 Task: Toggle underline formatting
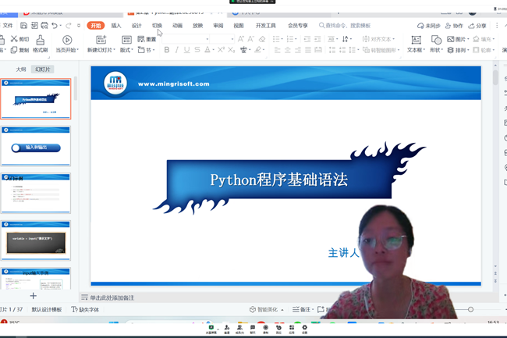187,50
